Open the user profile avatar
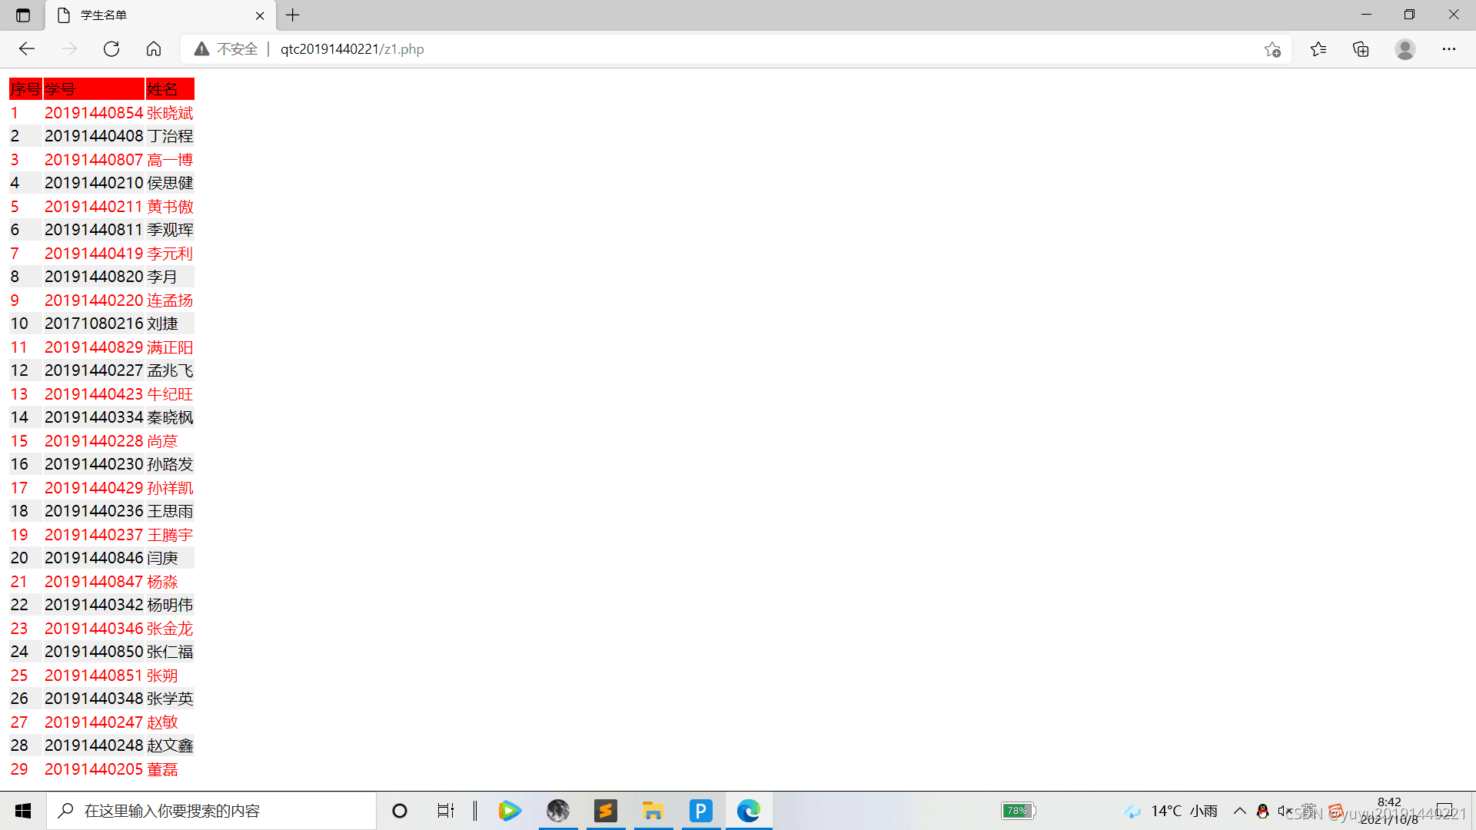The image size is (1476, 830). coord(1405,49)
